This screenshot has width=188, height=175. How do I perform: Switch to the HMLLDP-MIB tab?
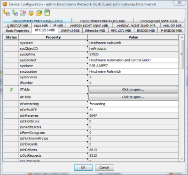pos(172,26)
